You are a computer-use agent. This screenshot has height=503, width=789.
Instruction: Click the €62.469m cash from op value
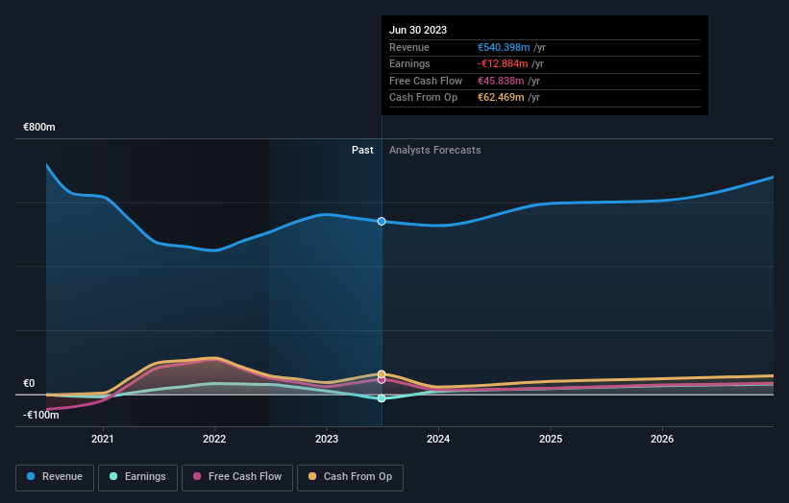pos(501,98)
